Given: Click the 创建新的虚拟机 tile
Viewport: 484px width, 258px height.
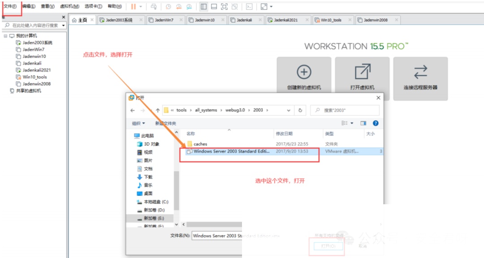Looking at the screenshot, I should point(304,76).
